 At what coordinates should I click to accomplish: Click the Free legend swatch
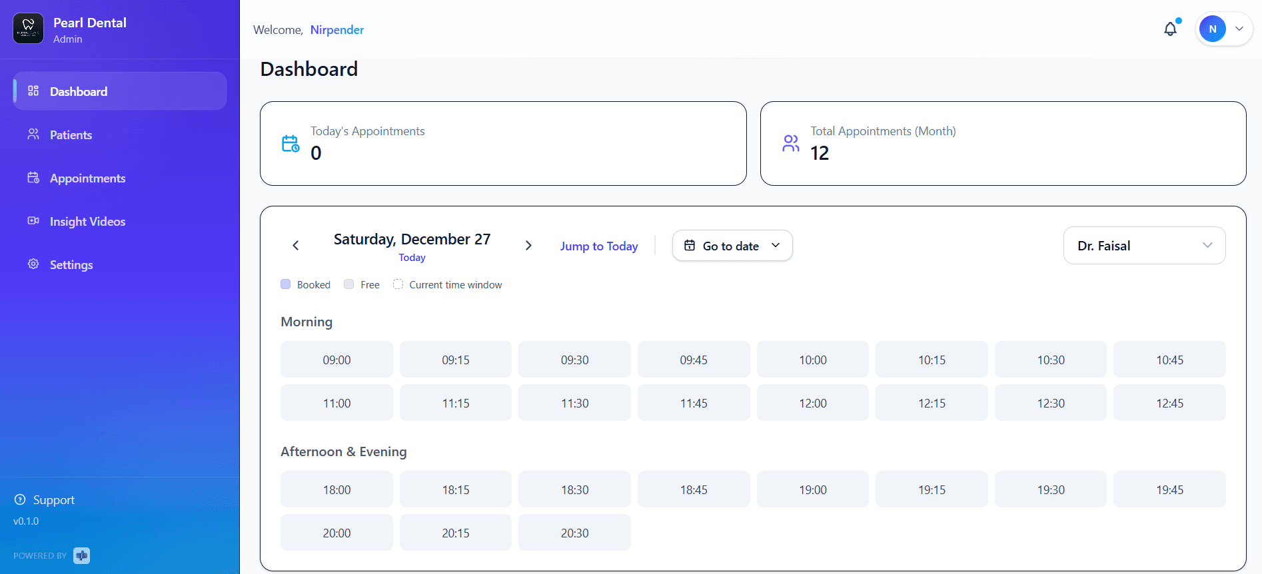point(349,284)
